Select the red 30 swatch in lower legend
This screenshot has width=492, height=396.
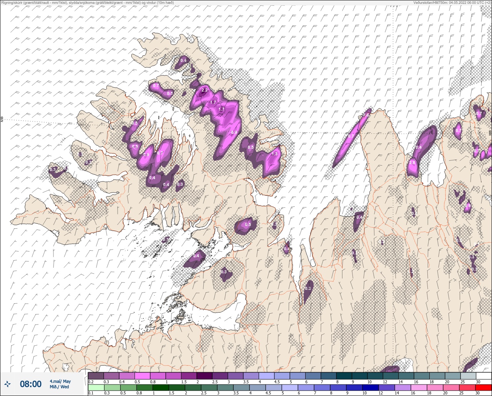click(484, 387)
